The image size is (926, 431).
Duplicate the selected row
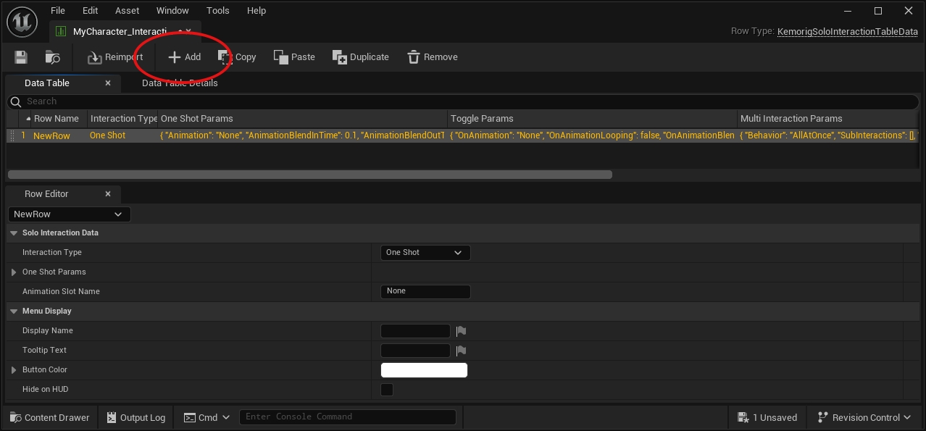pos(360,57)
